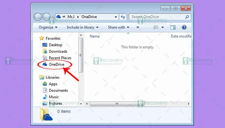Click the OneDrive cloud icon in sidebar
The width and height of the screenshot is (225, 128).
(x=45, y=64)
